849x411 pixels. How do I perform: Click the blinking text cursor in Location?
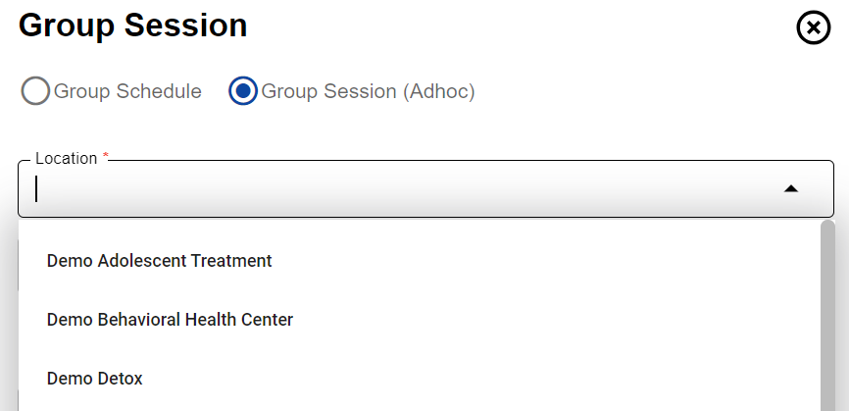(x=36, y=188)
